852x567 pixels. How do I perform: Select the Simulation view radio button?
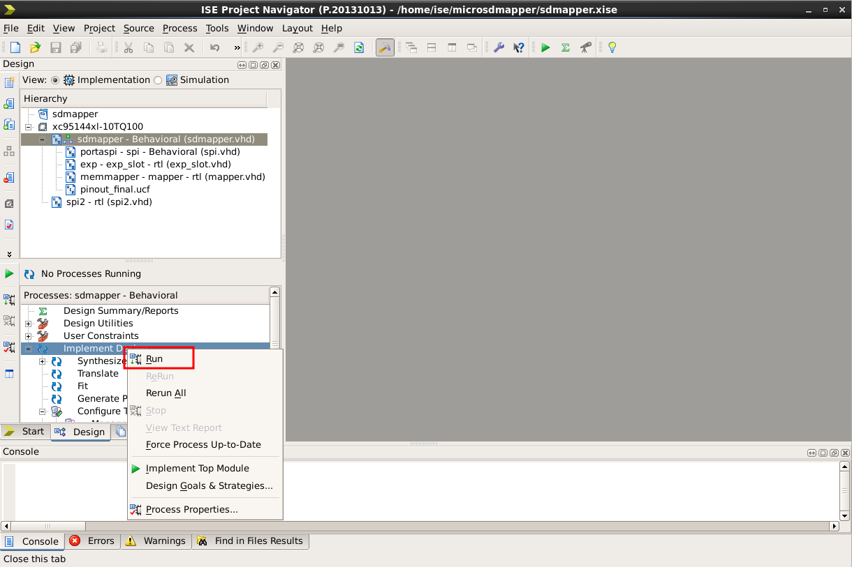point(158,80)
